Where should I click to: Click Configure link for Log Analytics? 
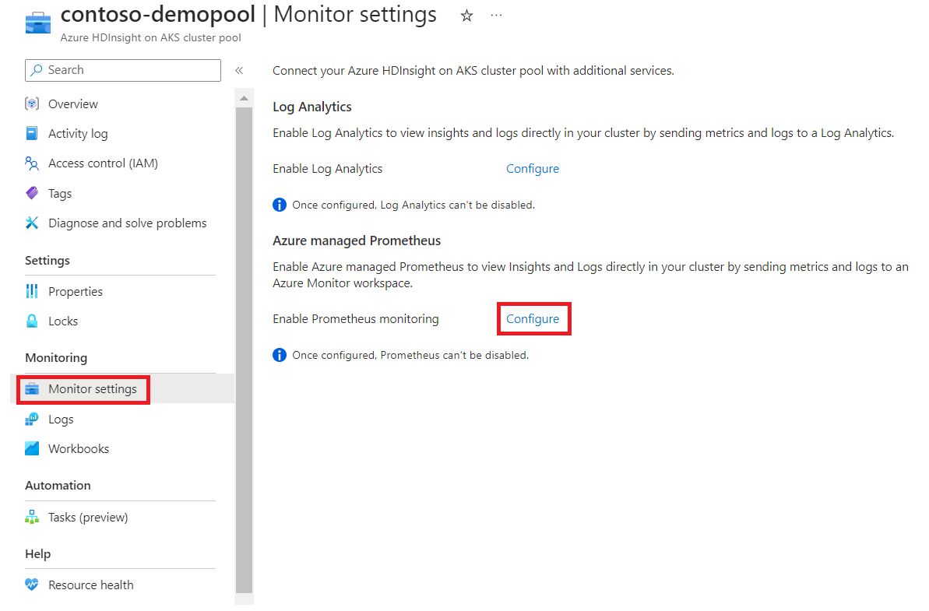click(x=533, y=169)
